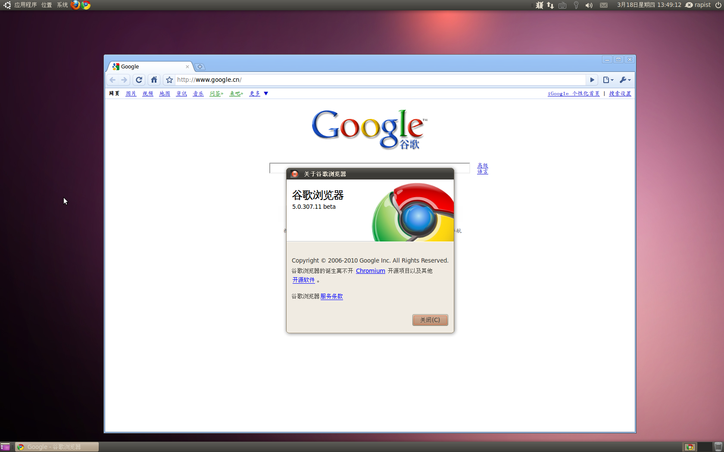Viewport: 724px width, 452px height.
Task: Open the Chromium link in About dialog
Action: click(371, 271)
